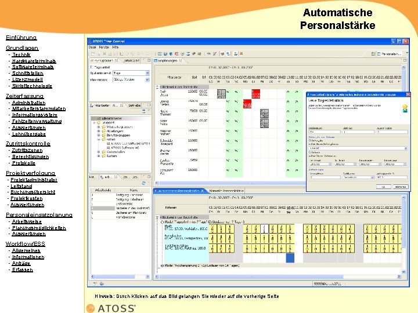
Task: Expand the Mitarbeitergruppen tree node
Action: coord(99,127)
